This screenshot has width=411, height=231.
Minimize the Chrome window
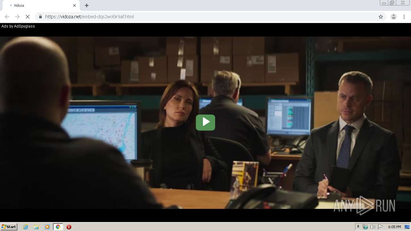(x=384, y=3)
